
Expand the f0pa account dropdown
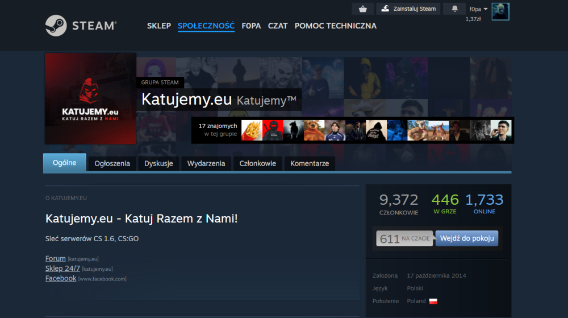pyautogui.click(x=478, y=9)
